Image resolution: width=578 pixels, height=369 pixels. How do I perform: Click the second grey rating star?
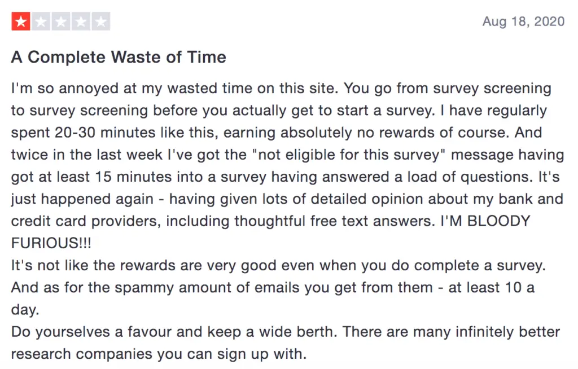[x=41, y=21]
